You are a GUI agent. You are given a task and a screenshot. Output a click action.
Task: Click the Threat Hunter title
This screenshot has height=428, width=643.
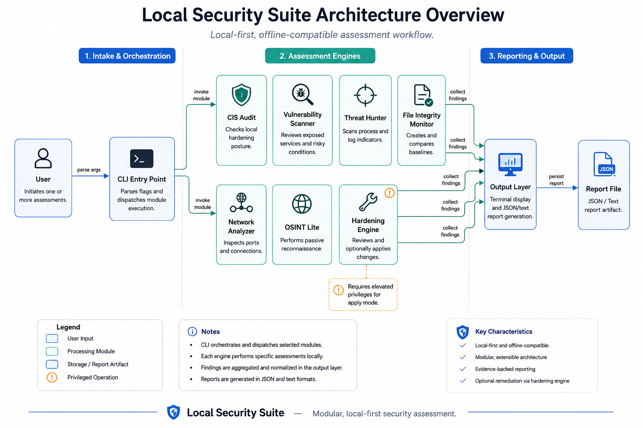coord(365,118)
